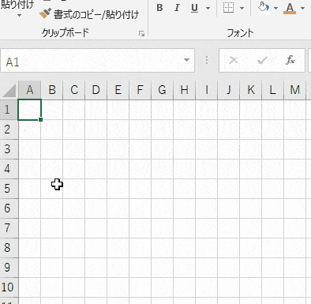Select column E header
Viewport: 311px width, 304px height.
[118, 90]
